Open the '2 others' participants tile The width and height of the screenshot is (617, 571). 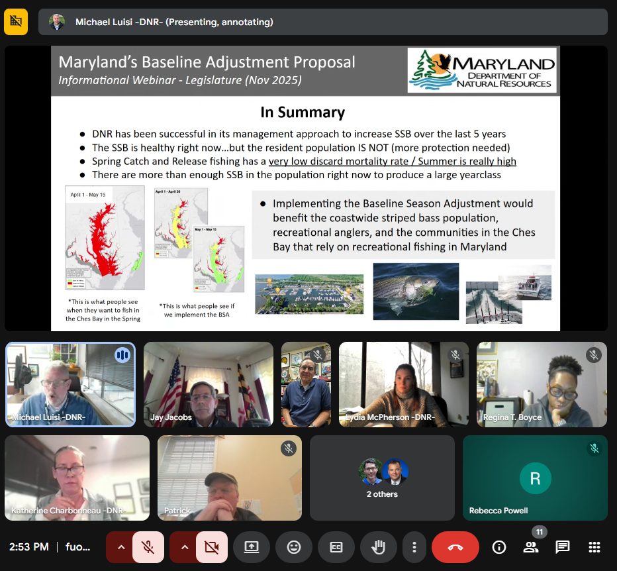point(382,478)
